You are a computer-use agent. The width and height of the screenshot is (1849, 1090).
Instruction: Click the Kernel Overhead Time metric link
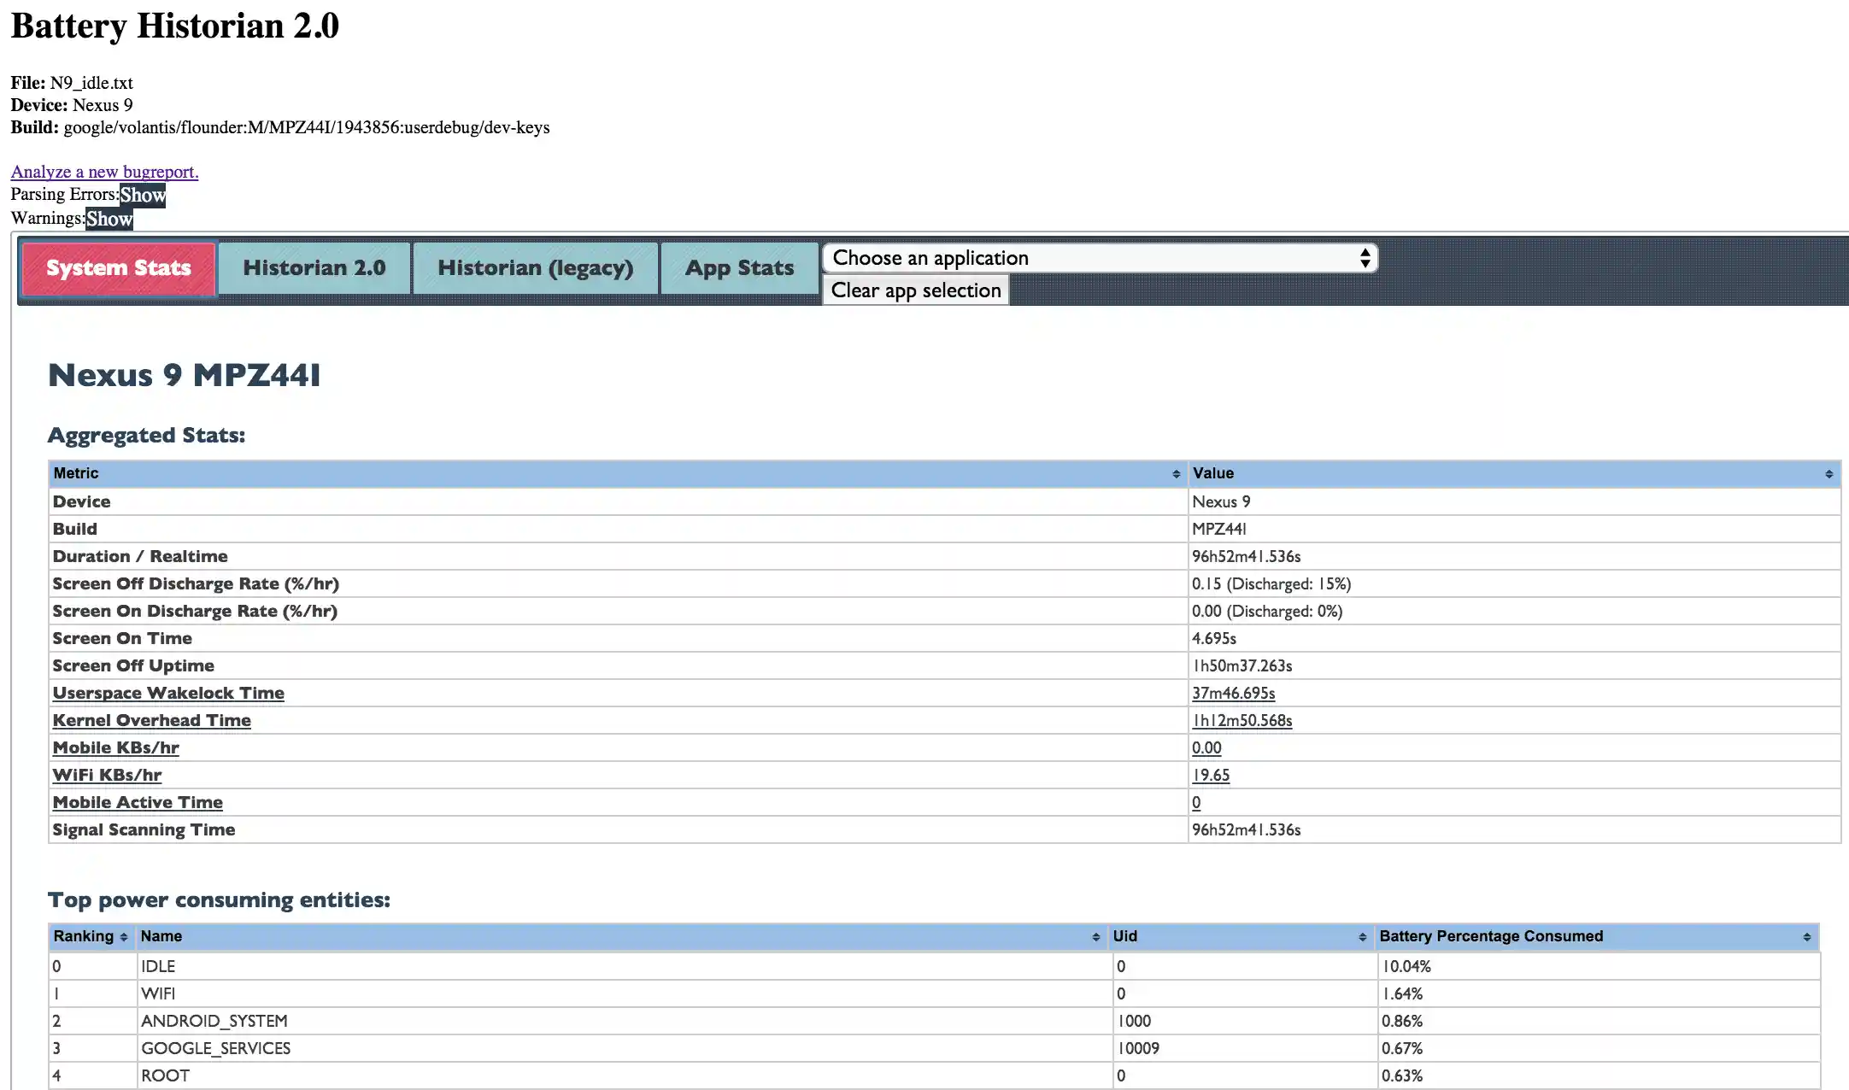(x=152, y=720)
